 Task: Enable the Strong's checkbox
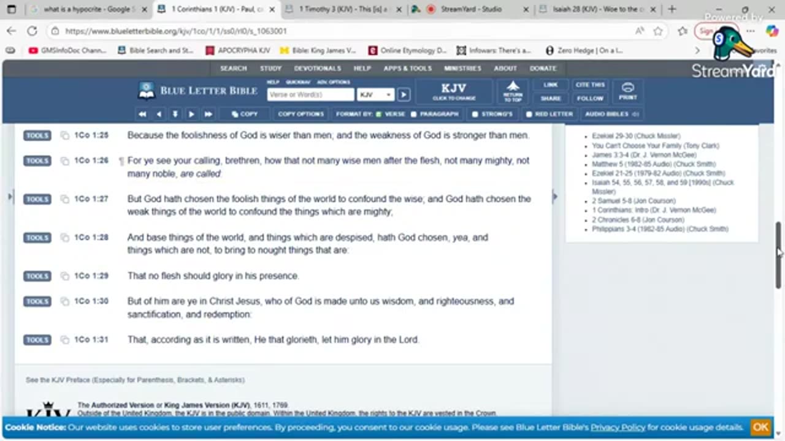coord(475,114)
